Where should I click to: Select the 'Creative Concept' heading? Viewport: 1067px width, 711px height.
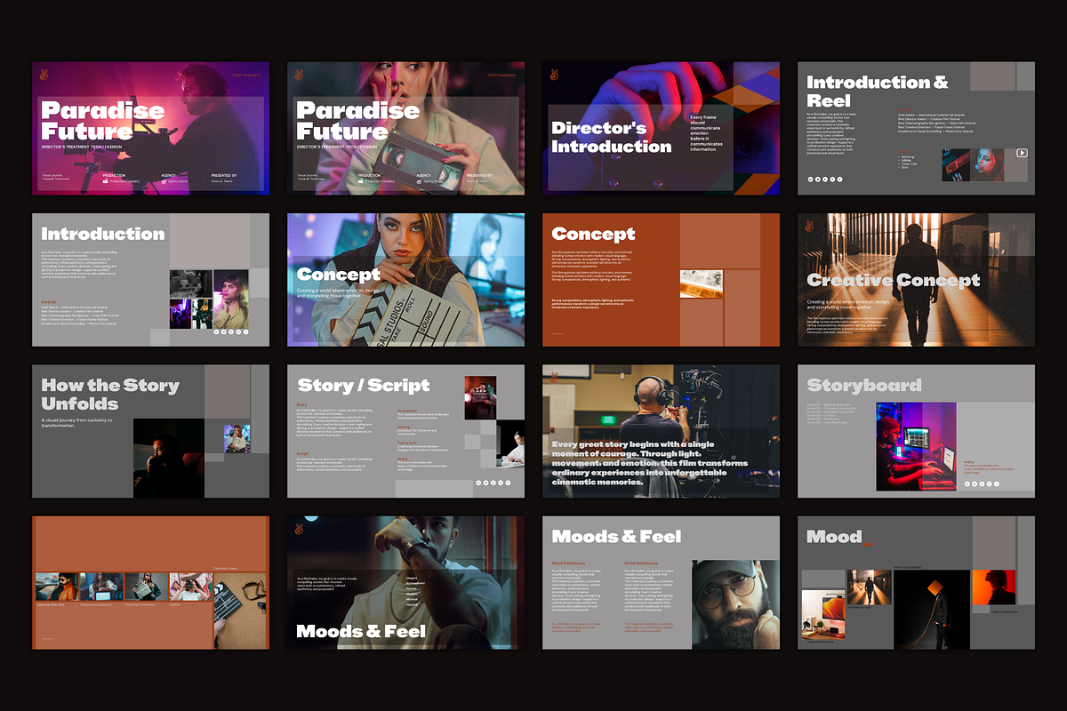click(893, 280)
